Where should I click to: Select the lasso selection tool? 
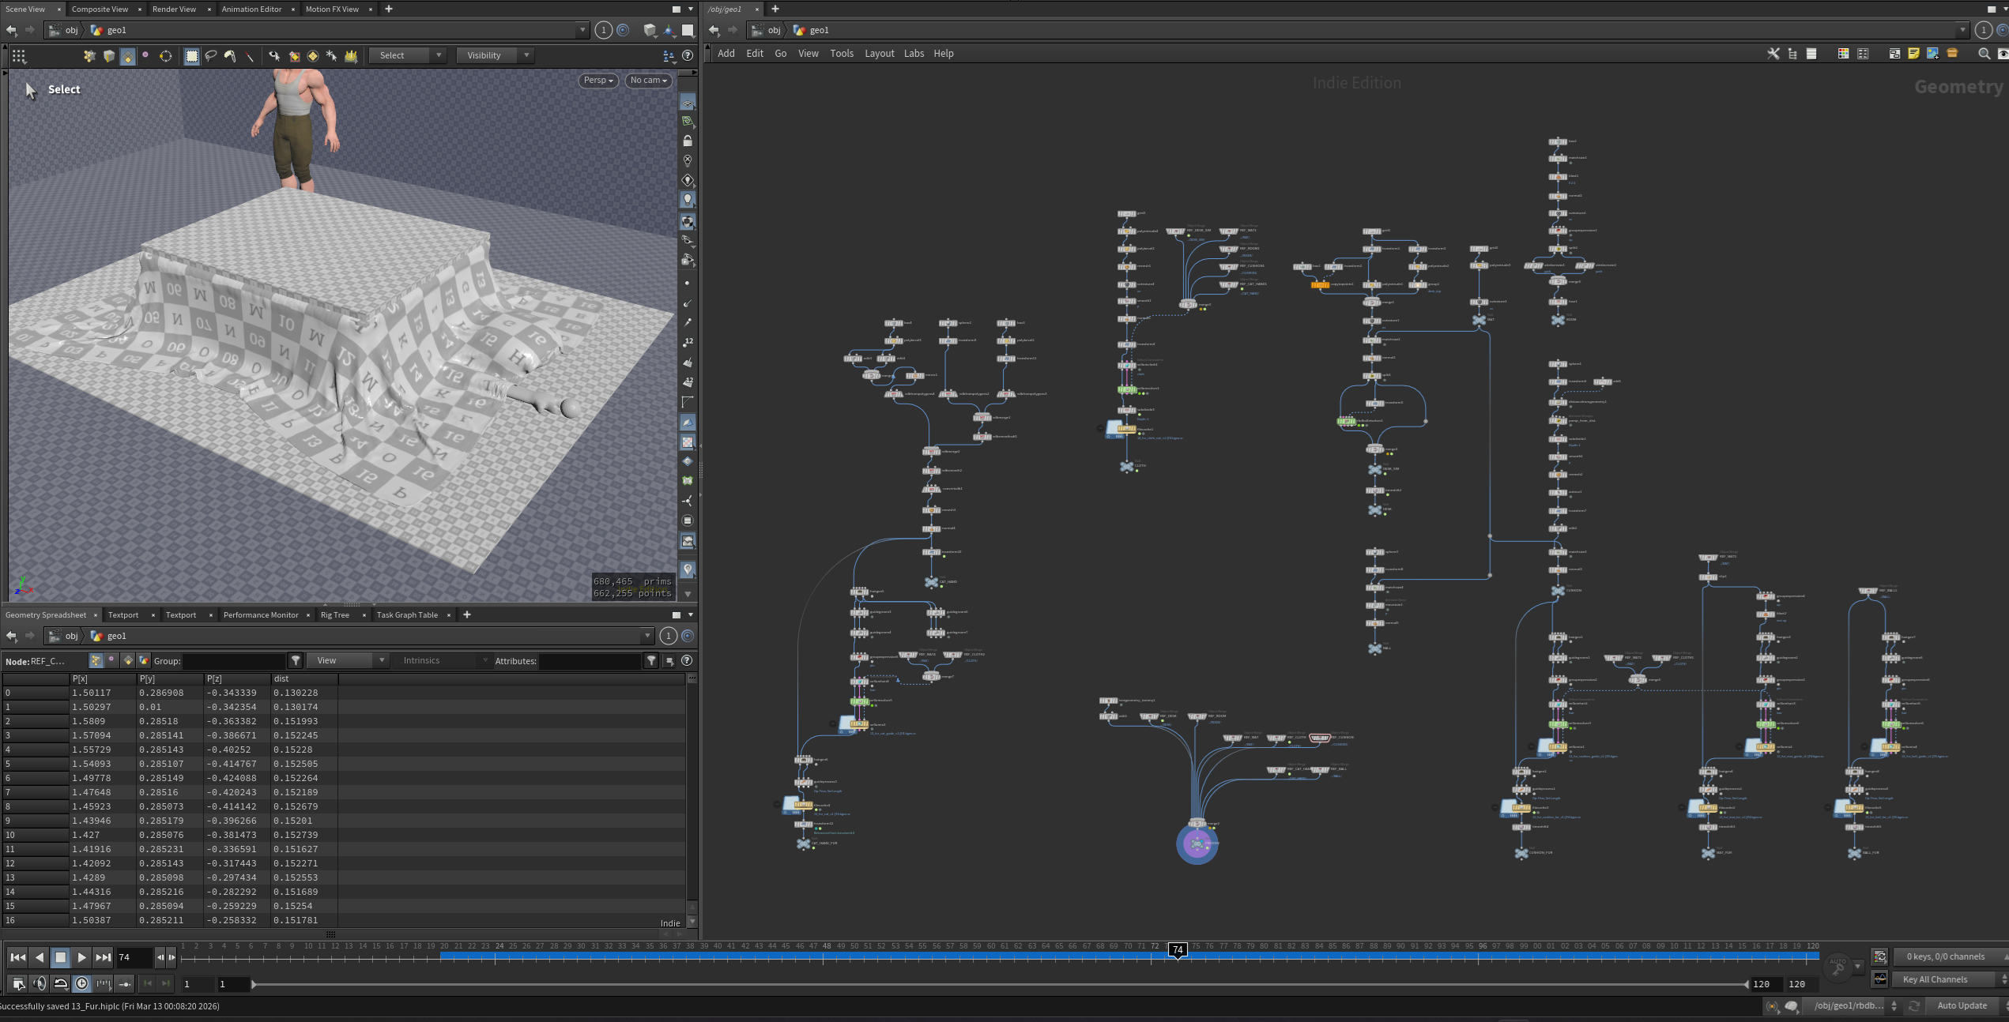click(x=211, y=55)
